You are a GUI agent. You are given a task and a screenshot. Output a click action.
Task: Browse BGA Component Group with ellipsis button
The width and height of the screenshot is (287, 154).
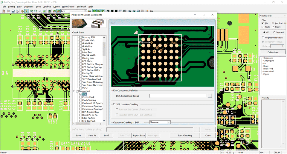click(x=210, y=96)
